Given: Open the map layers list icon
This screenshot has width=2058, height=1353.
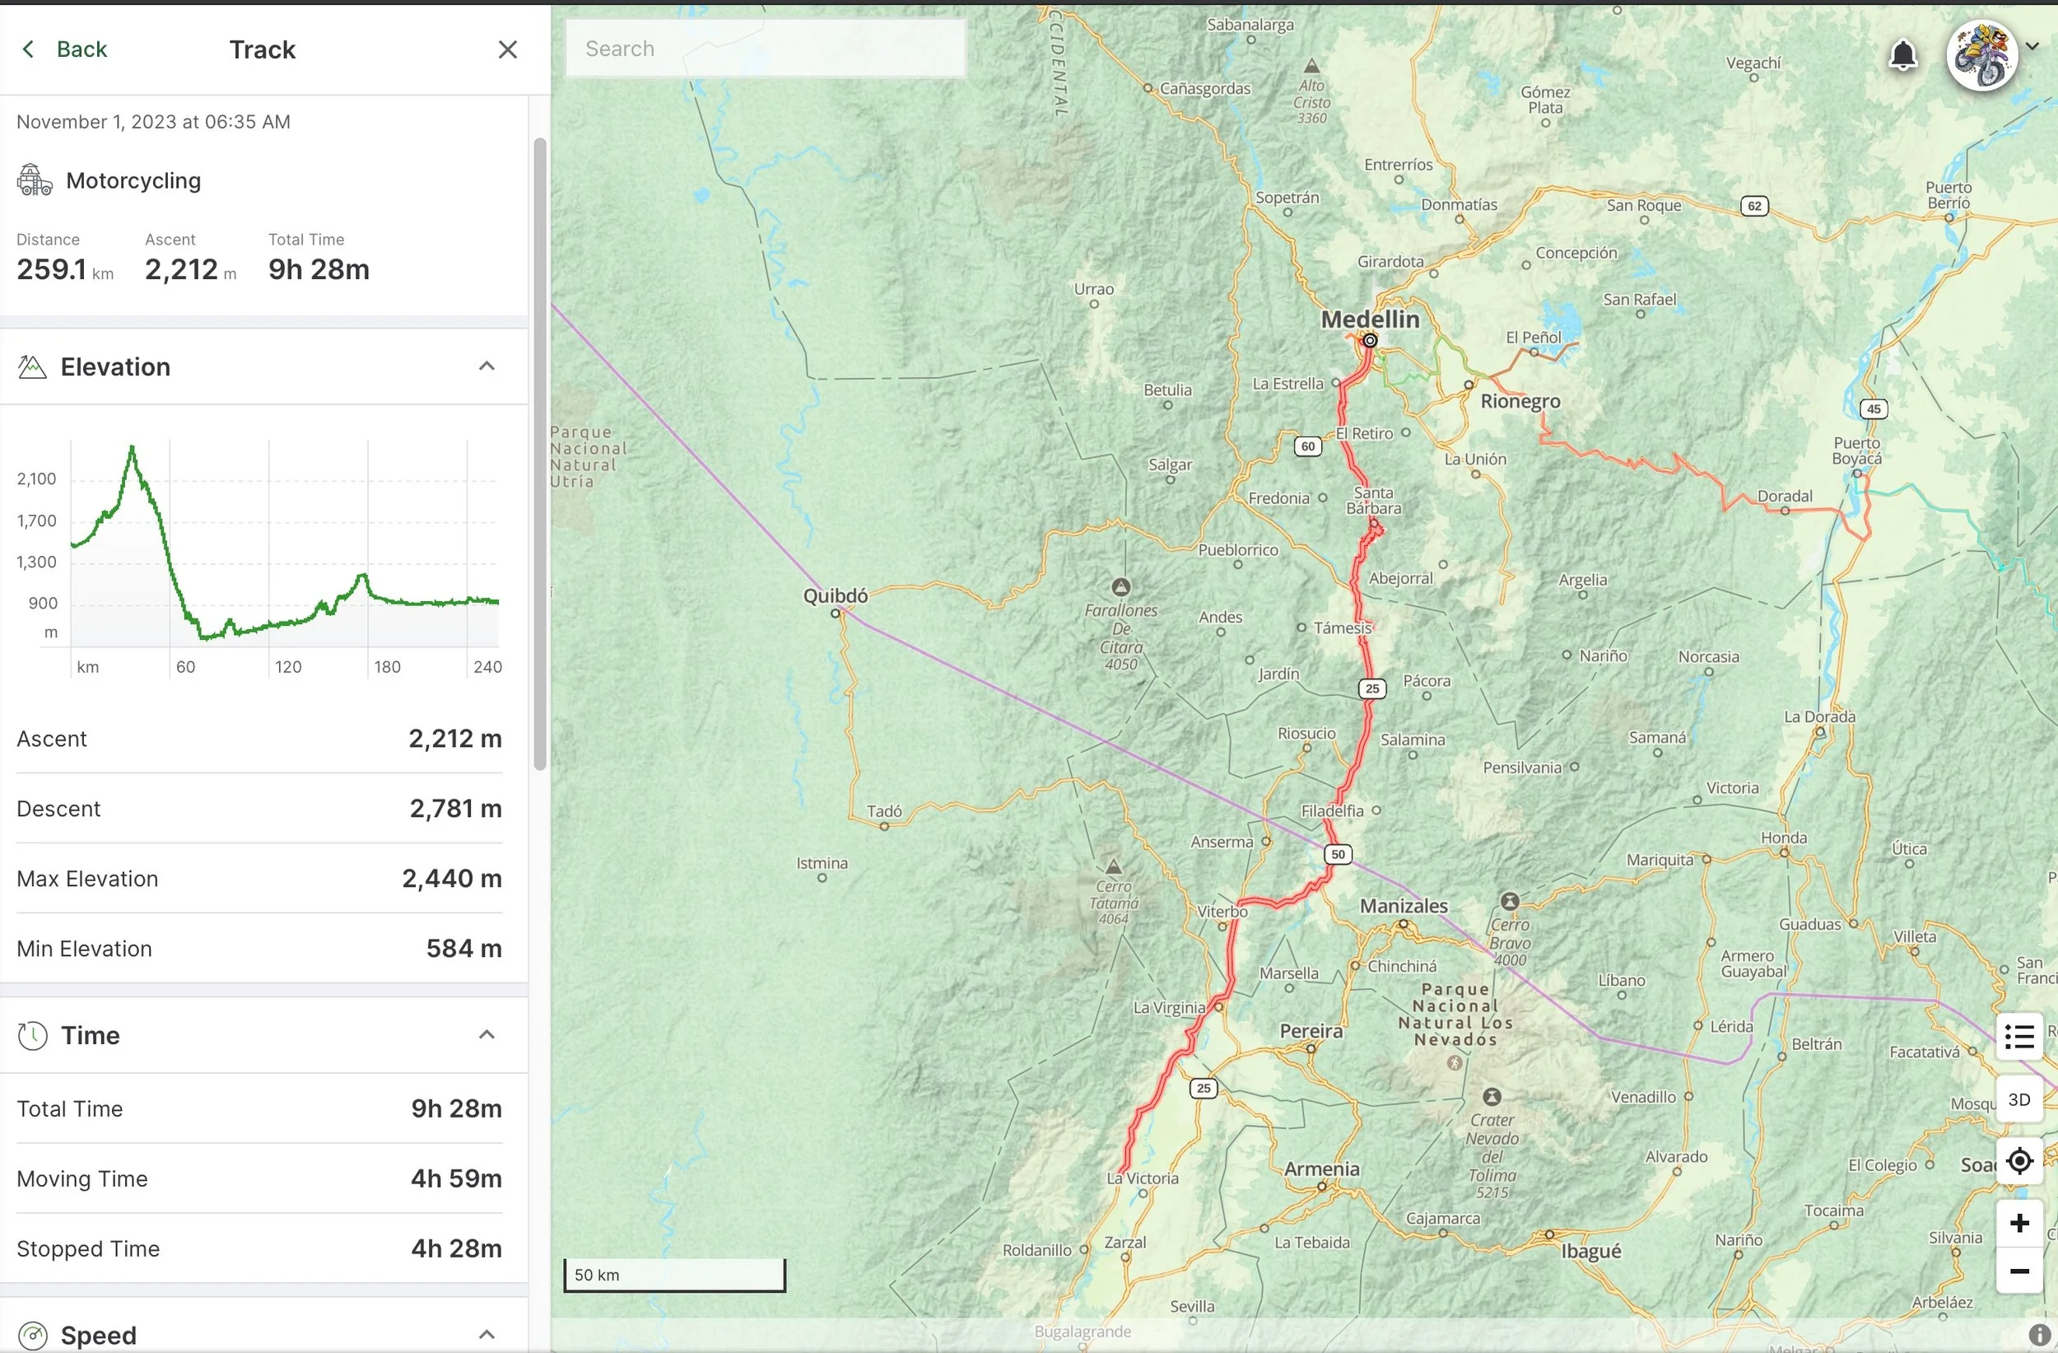Looking at the screenshot, I should (x=2019, y=1035).
